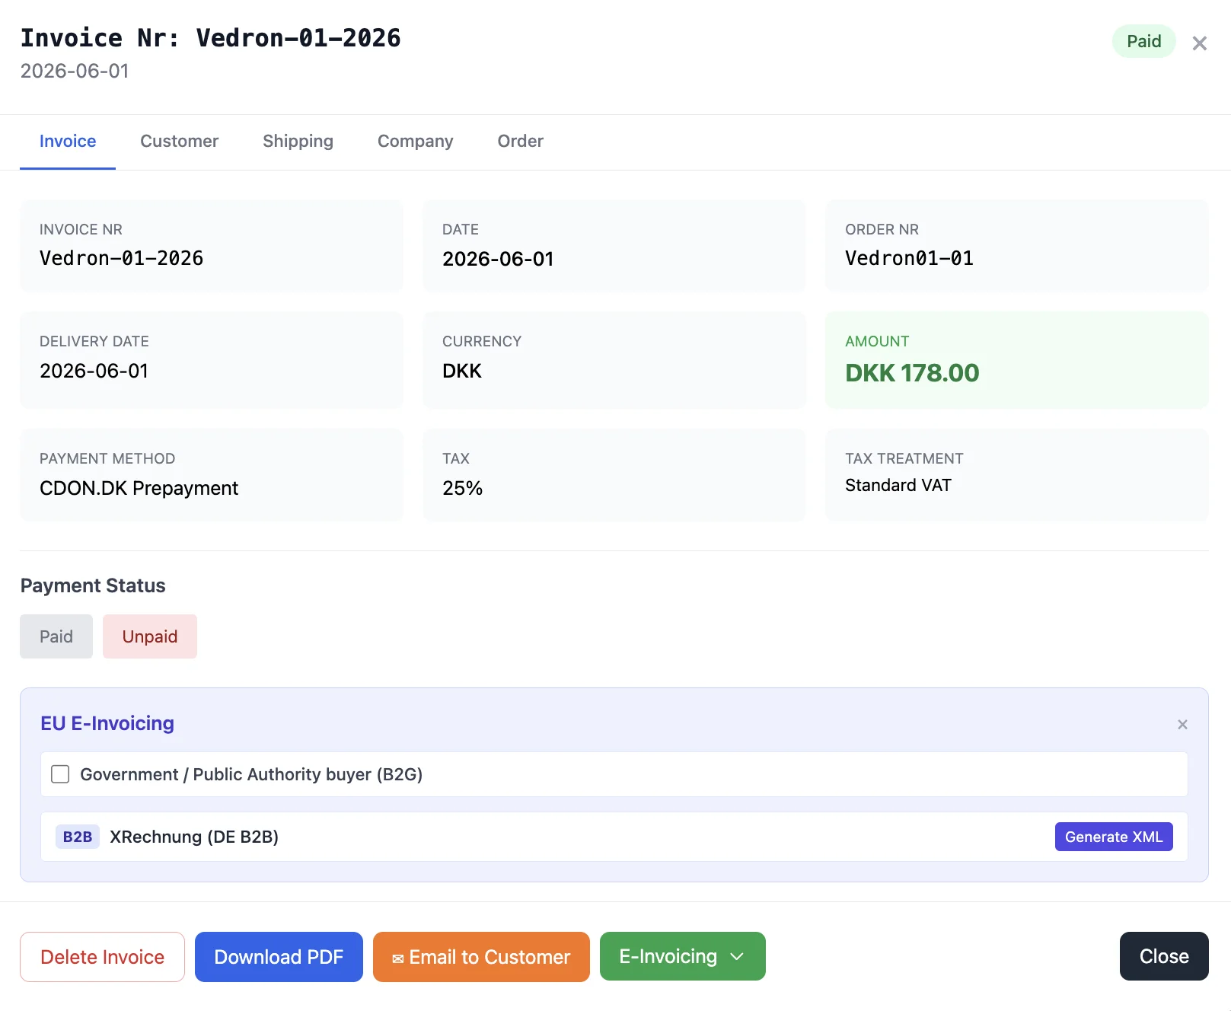Click the Invoice Nr title heading
Screen dimensions: 1231x1011
click(211, 38)
